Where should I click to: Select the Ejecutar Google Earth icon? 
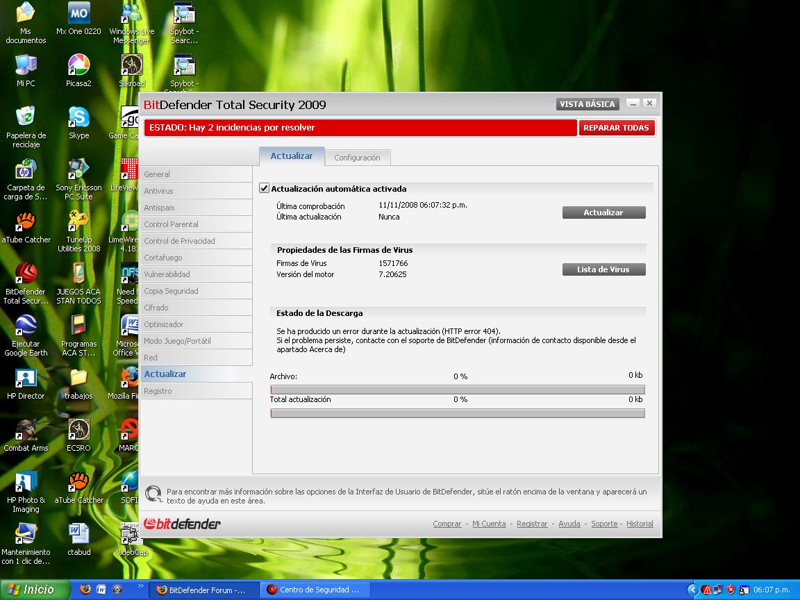coord(26,335)
